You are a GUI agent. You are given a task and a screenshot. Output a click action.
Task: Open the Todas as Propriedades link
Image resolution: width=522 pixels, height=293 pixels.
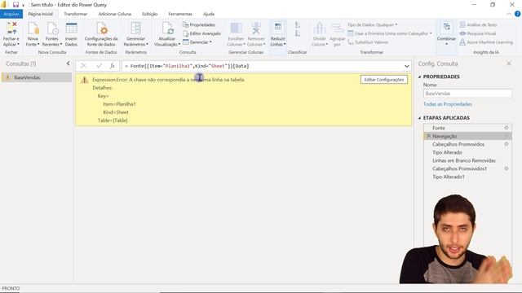coord(448,104)
